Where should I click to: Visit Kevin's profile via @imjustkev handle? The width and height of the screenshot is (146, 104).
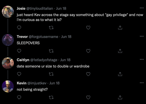(37, 83)
